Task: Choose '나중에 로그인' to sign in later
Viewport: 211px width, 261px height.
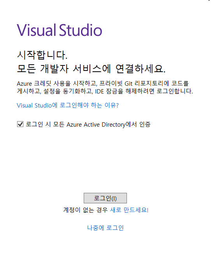Action: click(x=105, y=228)
